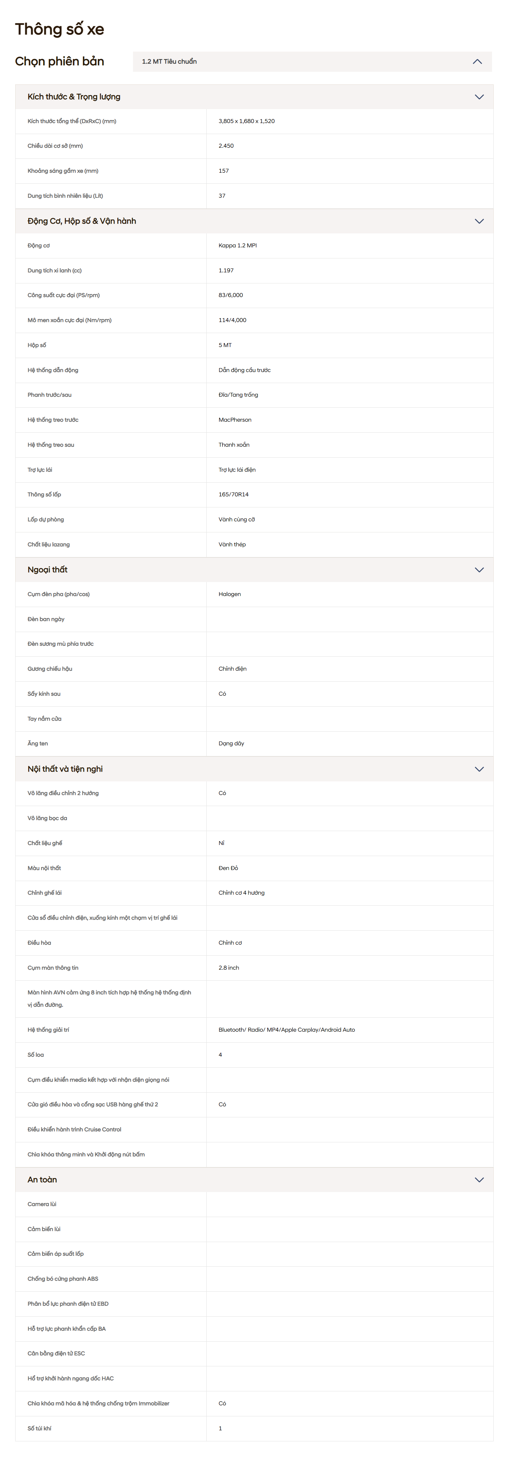Image resolution: width=506 pixels, height=1467 pixels.
Task: Click the chevron beside Động Cơ, Hộp số & Vận hành
Action: coord(479,221)
